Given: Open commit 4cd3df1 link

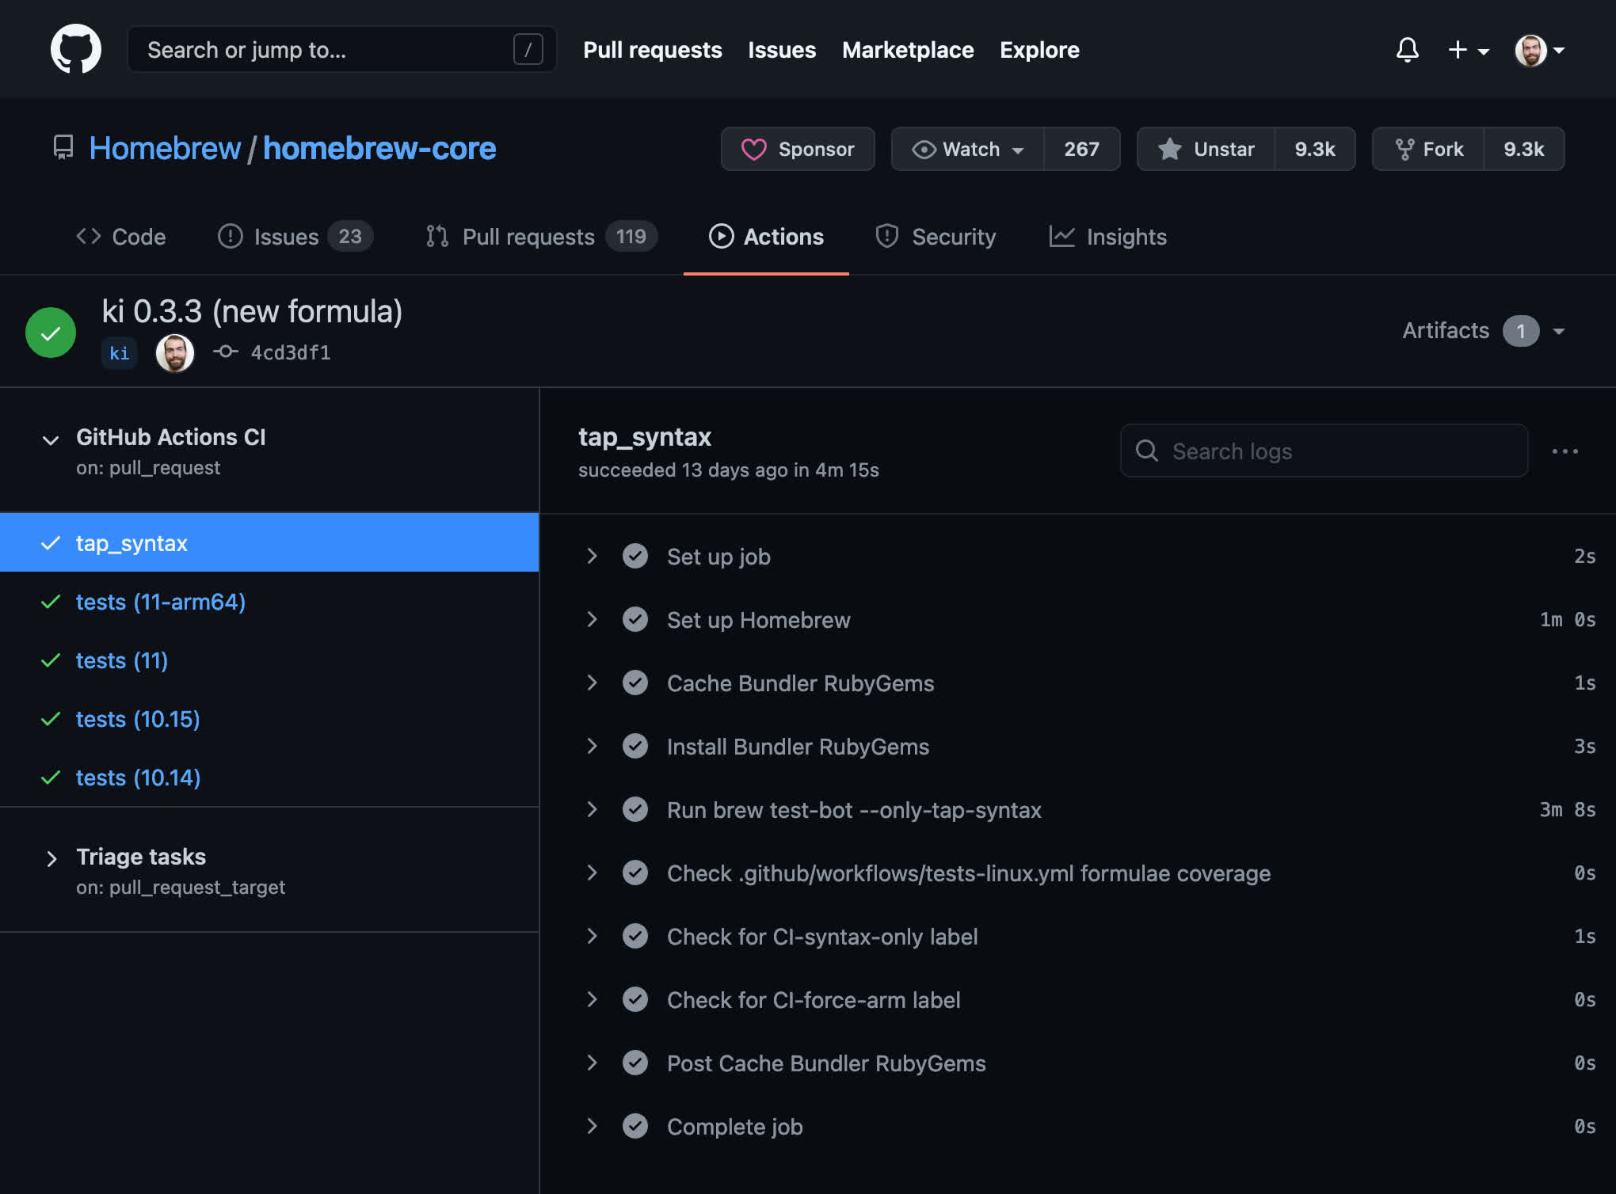Looking at the screenshot, I should (290, 352).
